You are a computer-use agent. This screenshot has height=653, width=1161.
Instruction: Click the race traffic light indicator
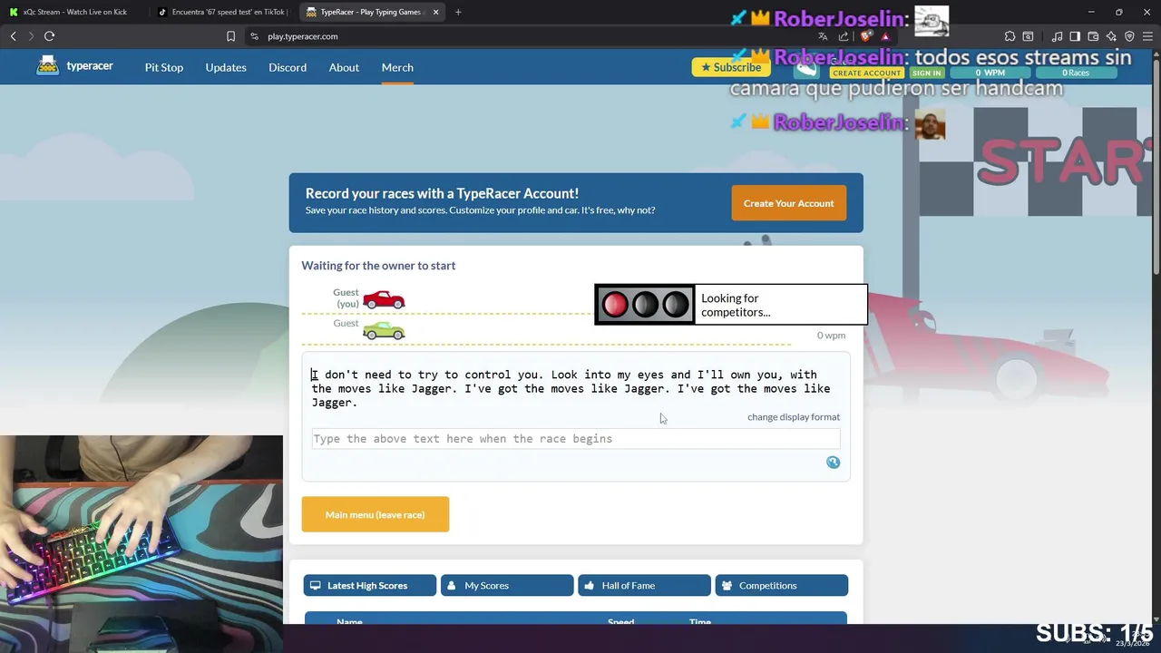click(645, 305)
